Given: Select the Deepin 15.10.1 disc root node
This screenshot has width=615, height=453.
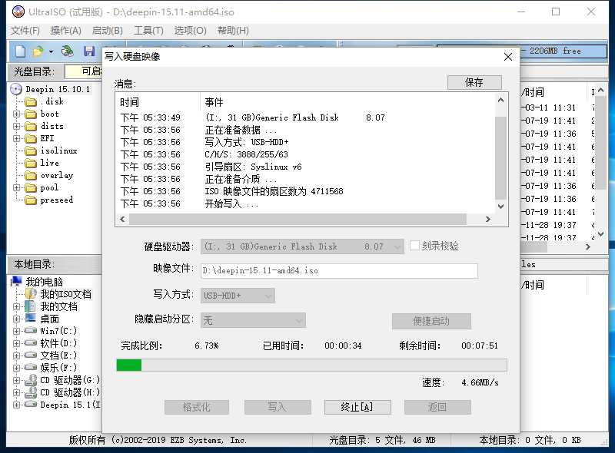Looking at the screenshot, I should [x=58, y=89].
